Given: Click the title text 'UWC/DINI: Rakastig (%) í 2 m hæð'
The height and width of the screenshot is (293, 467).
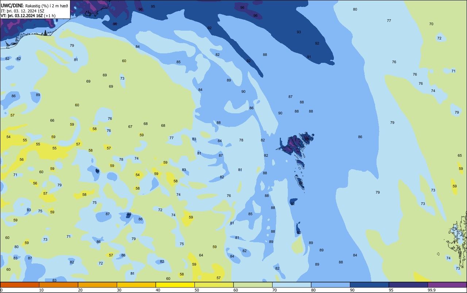Looking at the screenshot, I should point(34,6).
